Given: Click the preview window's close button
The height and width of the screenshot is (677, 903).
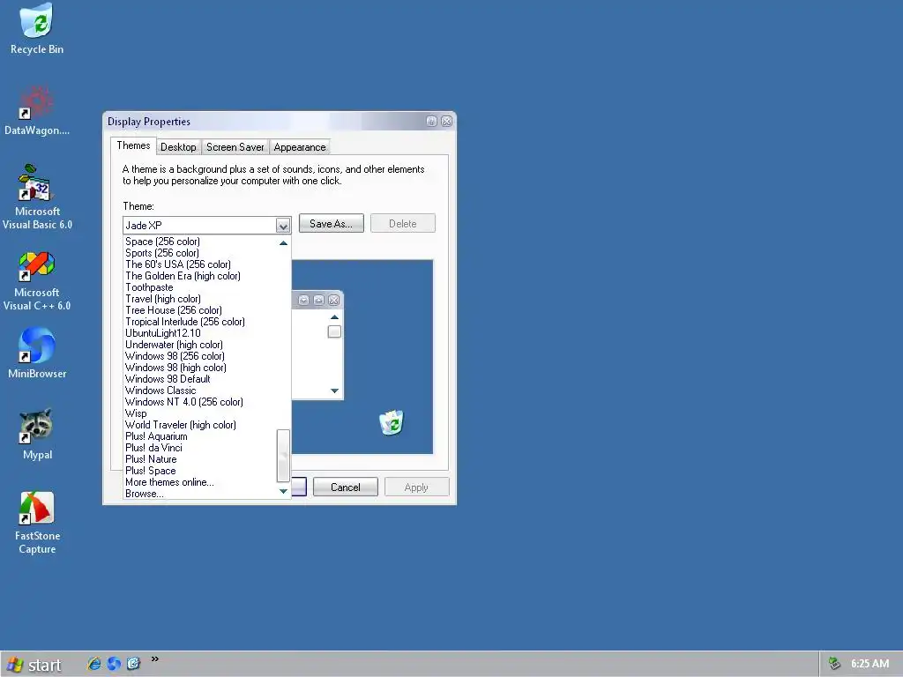Looking at the screenshot, I should pos(333,300).
